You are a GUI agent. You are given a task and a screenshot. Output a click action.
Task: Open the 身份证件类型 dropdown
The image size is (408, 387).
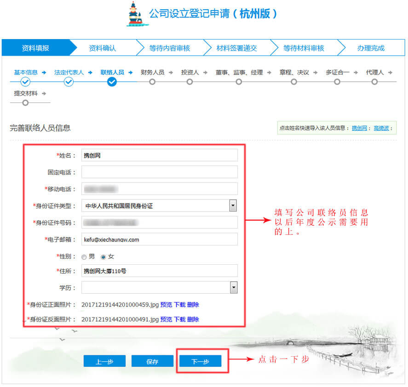tap(233, 205)
